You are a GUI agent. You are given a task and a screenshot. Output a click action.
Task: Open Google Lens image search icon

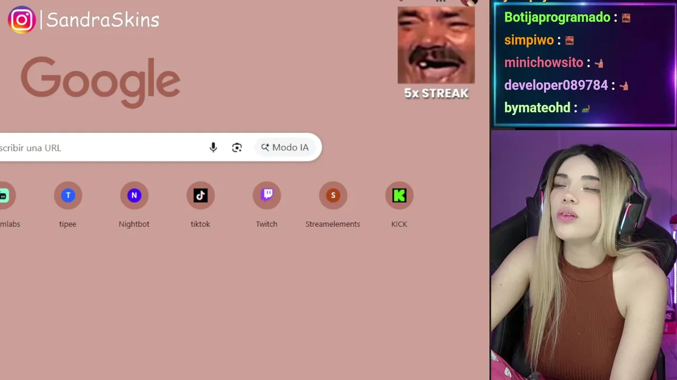tap(237, 148)
